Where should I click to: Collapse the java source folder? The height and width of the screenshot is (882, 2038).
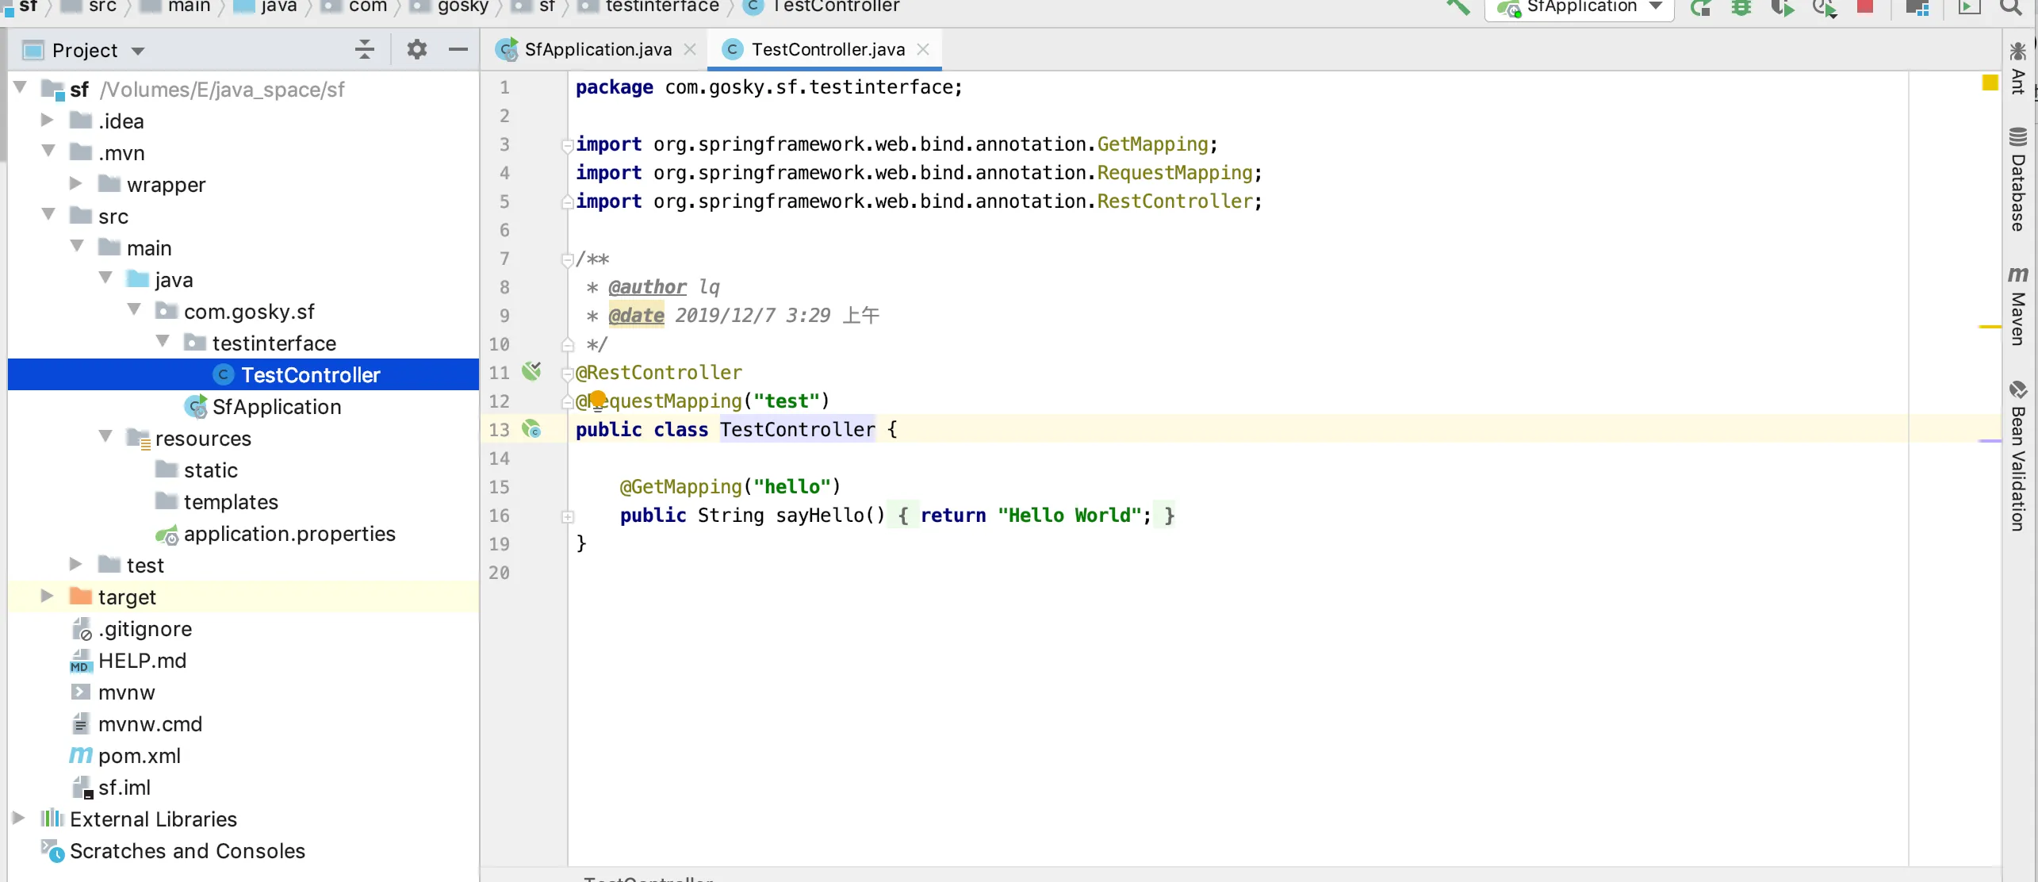tap(105, 278)
